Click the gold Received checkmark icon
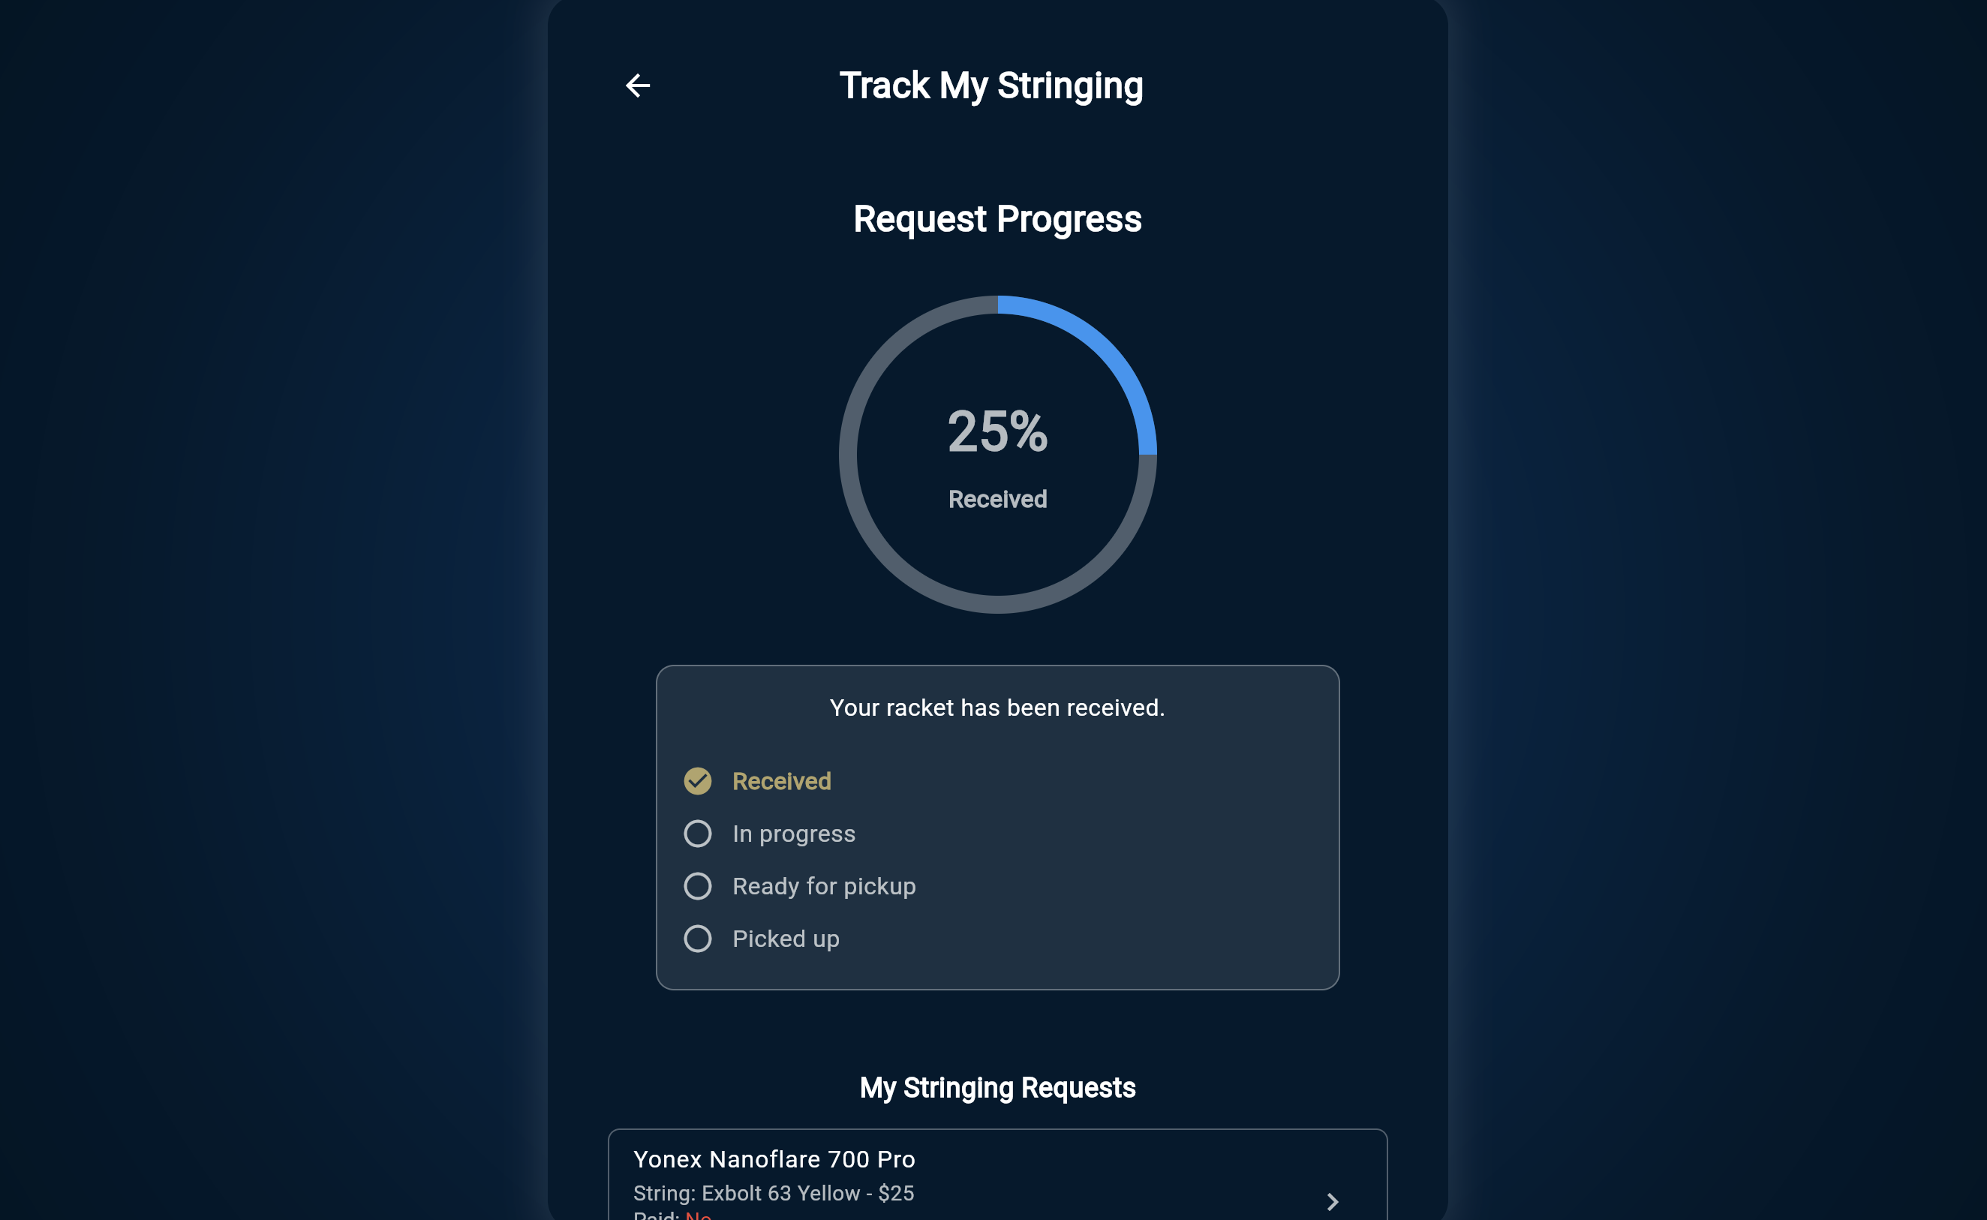1987x1220 pixels. pos(697,781)
